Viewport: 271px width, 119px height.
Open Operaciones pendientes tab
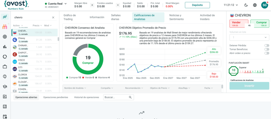pyautogui.click(x=56, y=97)
